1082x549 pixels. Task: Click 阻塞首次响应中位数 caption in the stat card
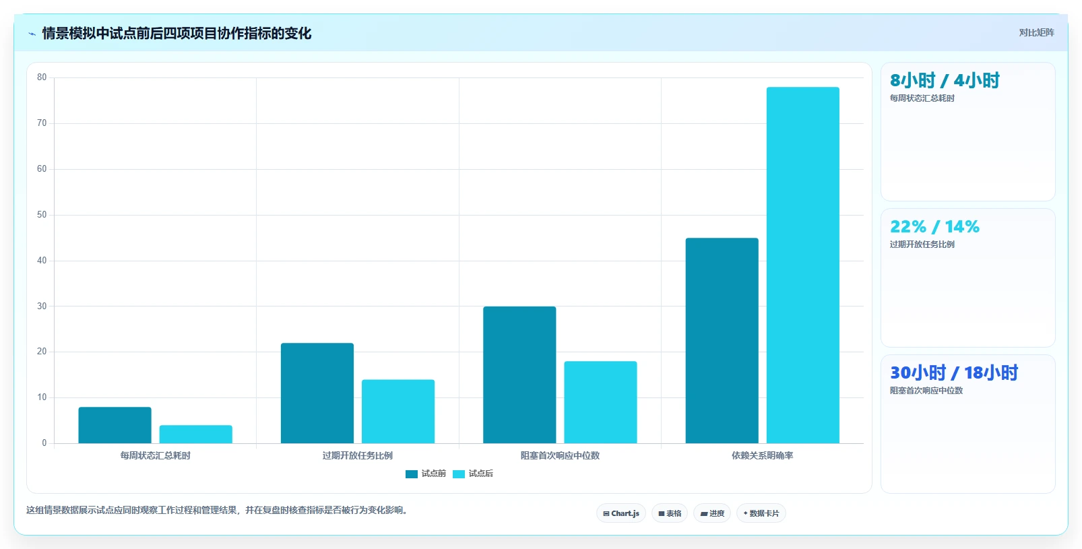(926, 391)
